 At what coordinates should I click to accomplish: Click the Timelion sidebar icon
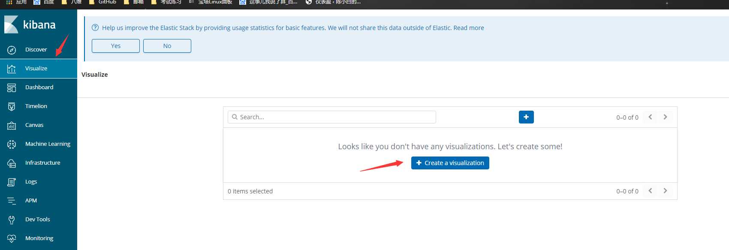click(x=12, y=106)
